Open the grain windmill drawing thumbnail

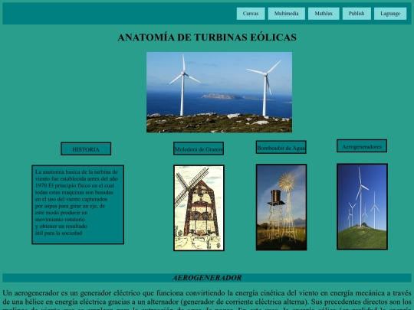(x=199, y=208)
